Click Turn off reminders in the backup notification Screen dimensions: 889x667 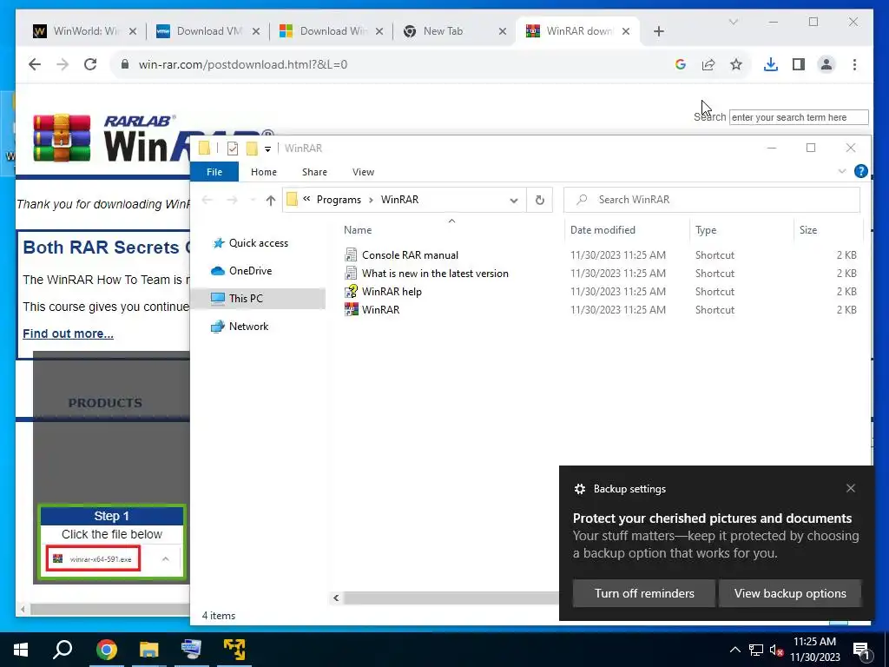(644, 593)
